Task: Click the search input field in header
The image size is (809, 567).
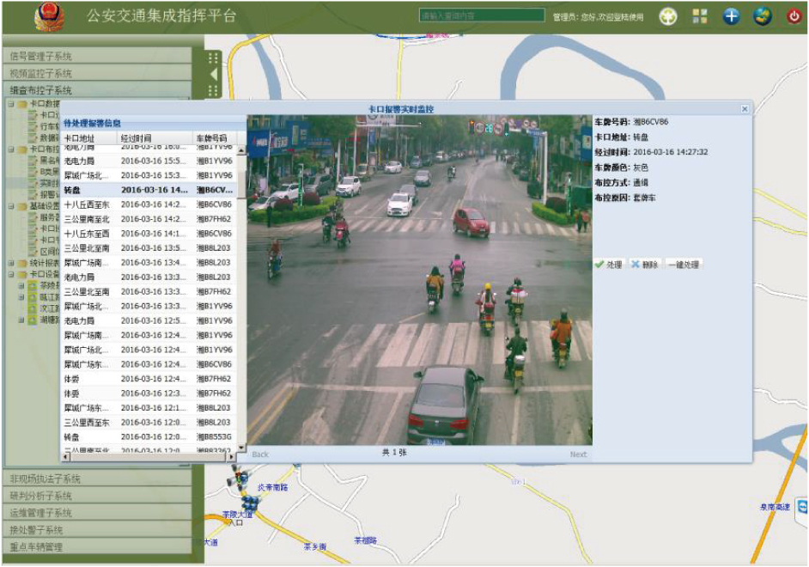Action: point(482,15)
